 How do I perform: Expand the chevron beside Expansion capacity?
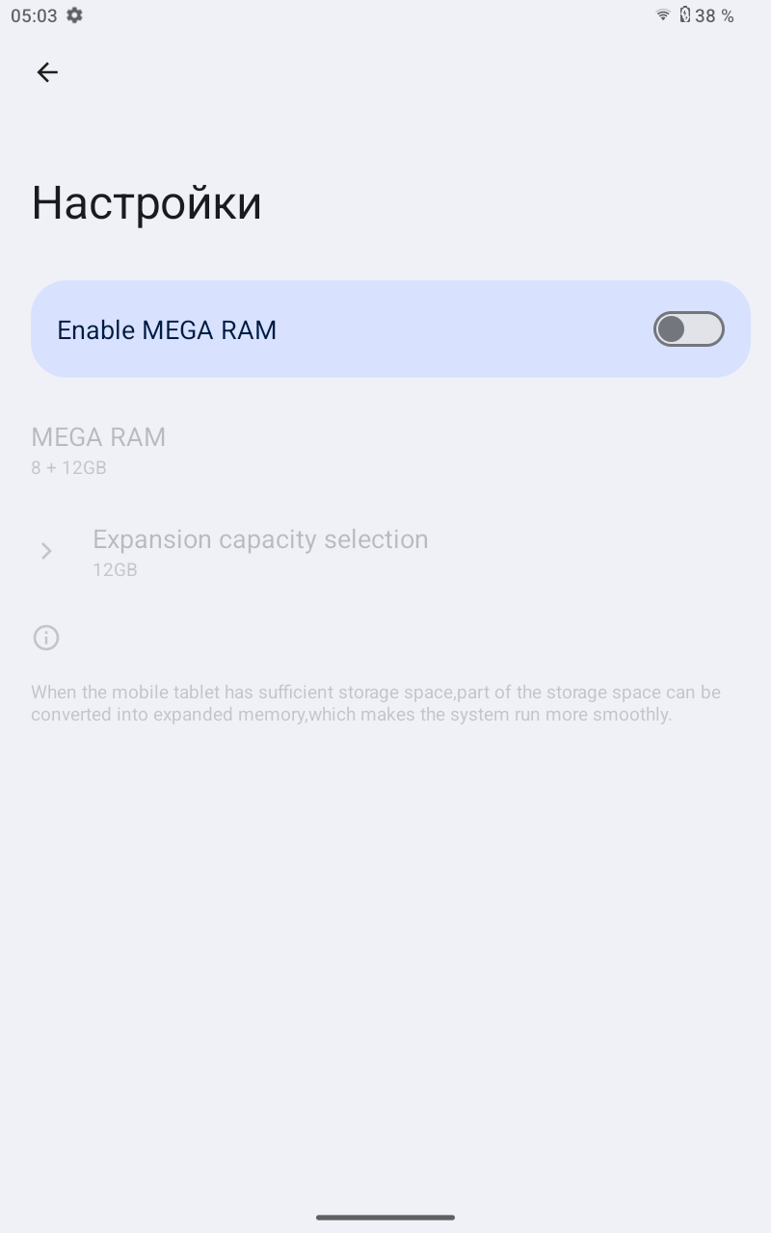click(46, 551)
